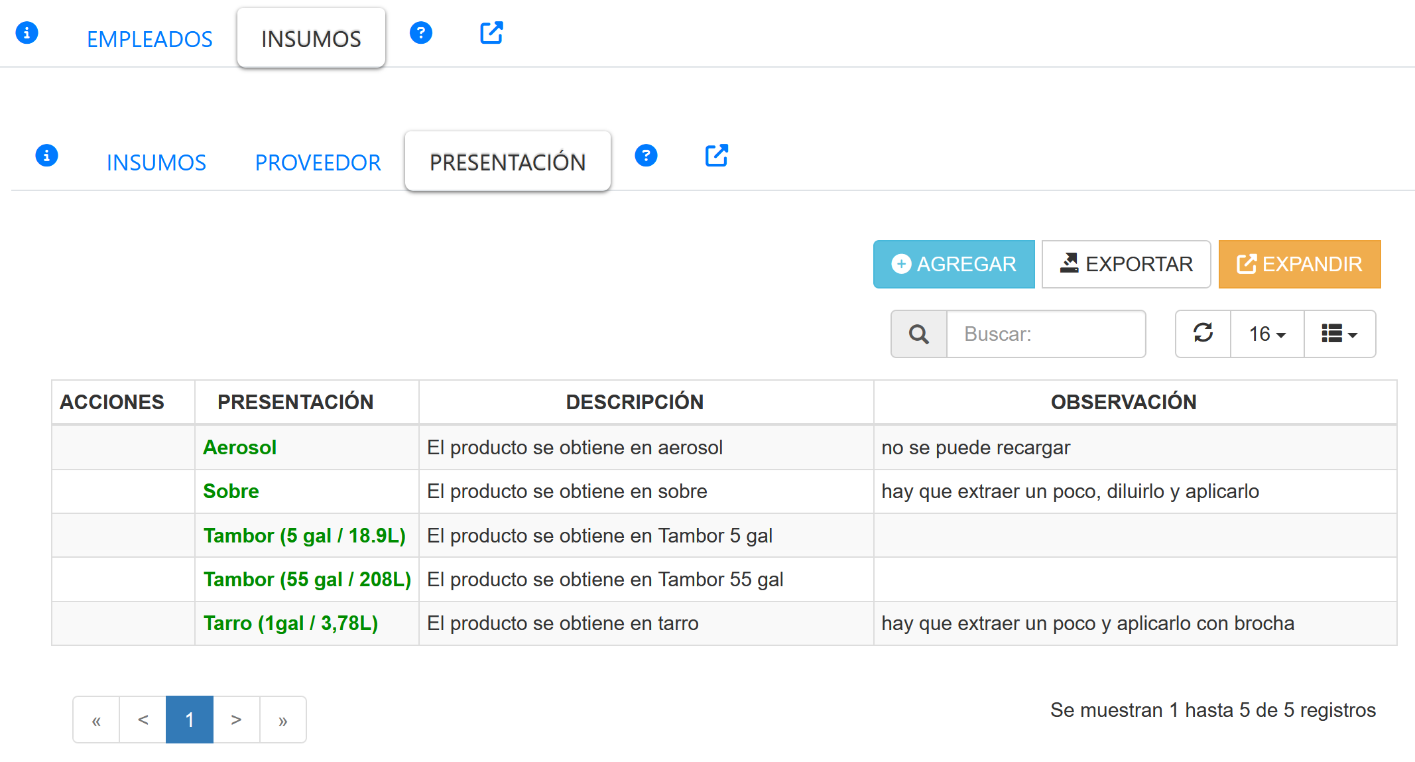This screenshot has height=762, width=1415.
Task: Refresh the table with the reload icon
Action: 1203,334
